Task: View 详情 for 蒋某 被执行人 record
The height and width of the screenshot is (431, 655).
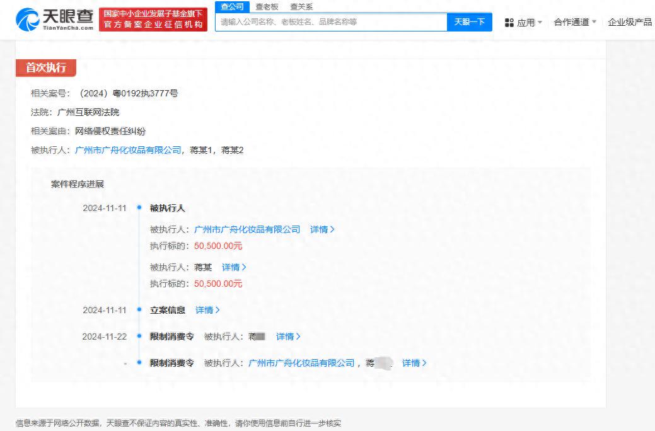Action: (x=233, y=267)
